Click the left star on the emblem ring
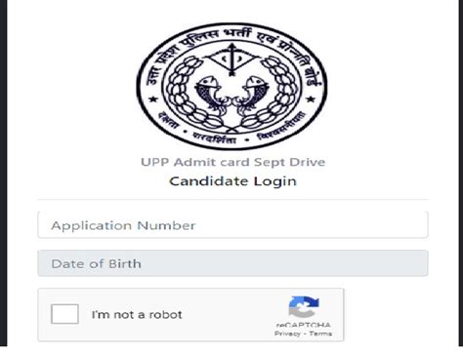463x353 pixels. pos(152,98)
